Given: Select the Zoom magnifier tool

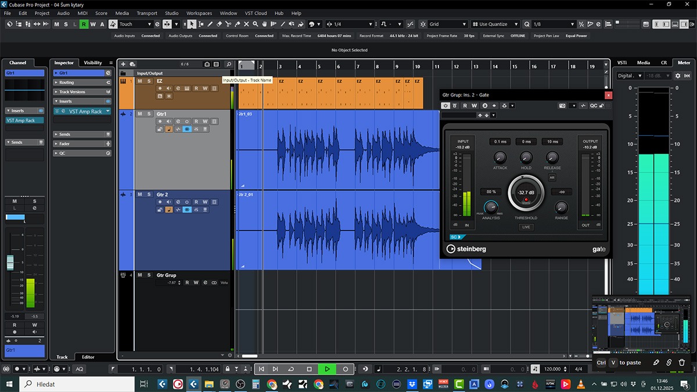Looking at the screenshot, I should pos(256,24).
